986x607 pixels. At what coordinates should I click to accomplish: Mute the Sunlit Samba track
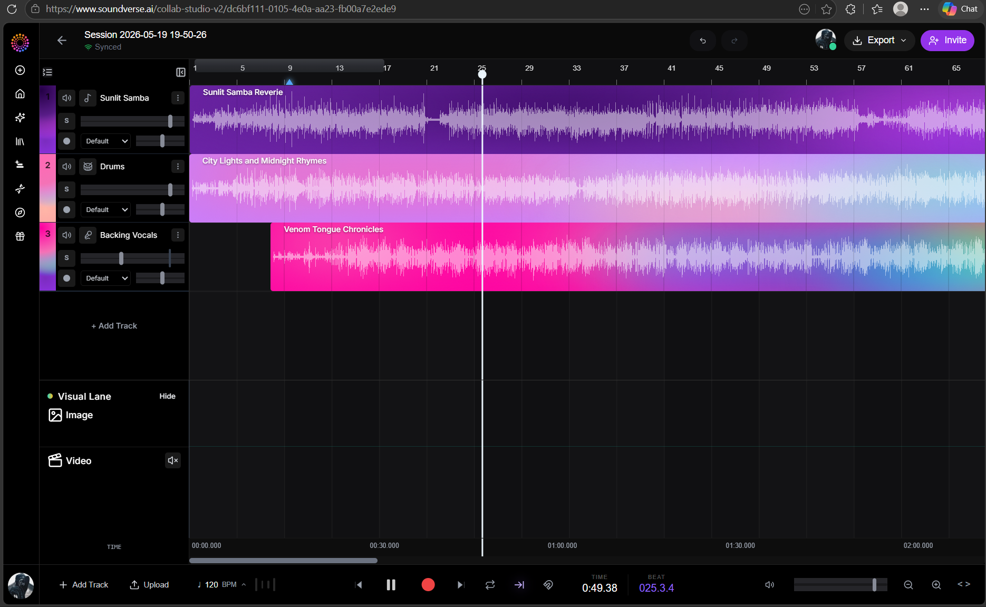(66, 98)
